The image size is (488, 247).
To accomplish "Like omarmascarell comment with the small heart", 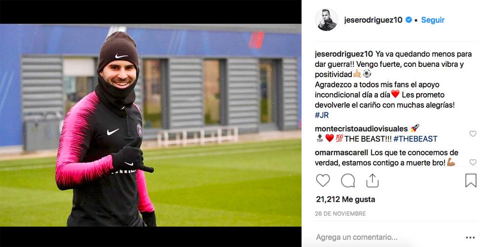I will [x=473, y=162].
